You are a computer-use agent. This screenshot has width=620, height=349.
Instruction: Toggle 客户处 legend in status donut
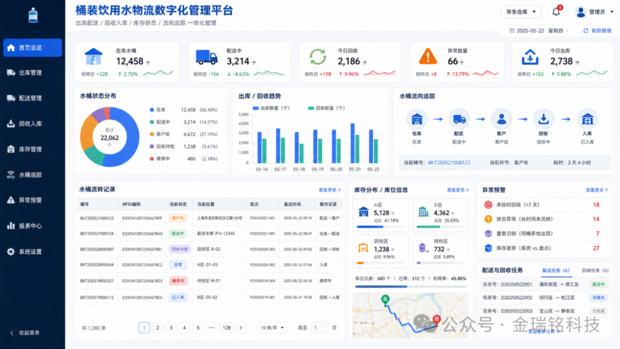[x=160, y=134]
